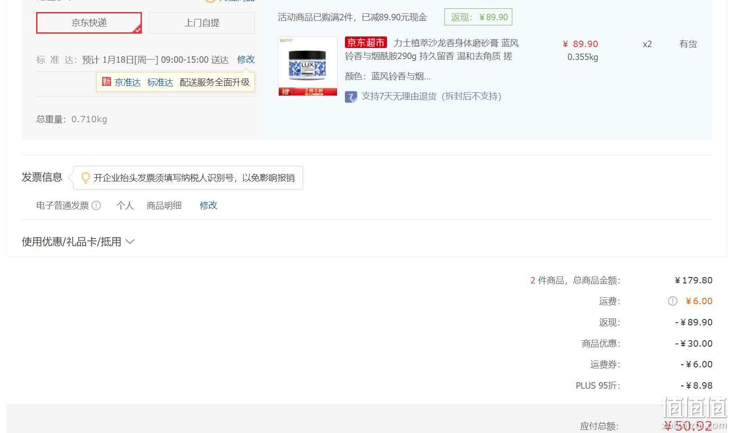731x433 pixels.
Task: Click the PLUS 95折 discount label
Action: [x=598, y=385]
